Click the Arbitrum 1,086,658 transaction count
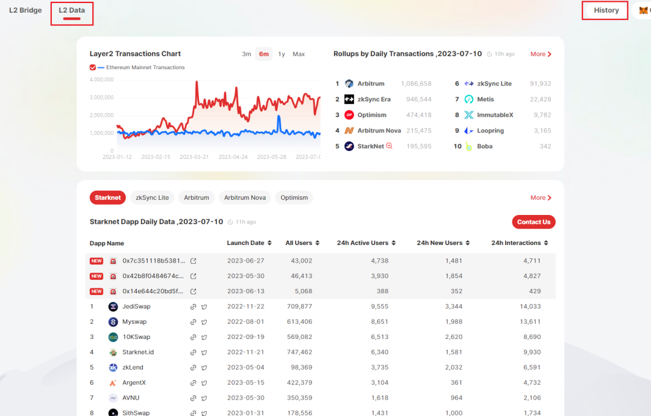This screenshot has width=651, height=416. [416, 83]
